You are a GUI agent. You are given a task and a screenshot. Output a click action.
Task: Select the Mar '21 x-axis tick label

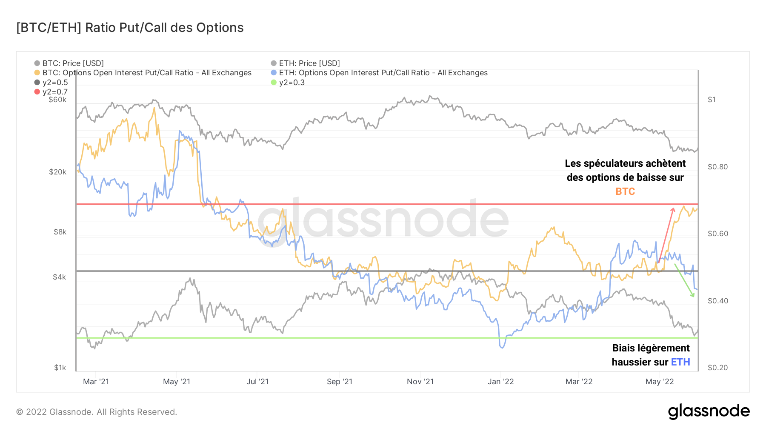pos(96,382)
